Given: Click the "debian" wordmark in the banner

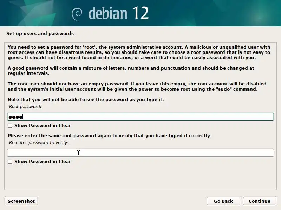Looking at the screenshot, I should [x=107, y=13].
